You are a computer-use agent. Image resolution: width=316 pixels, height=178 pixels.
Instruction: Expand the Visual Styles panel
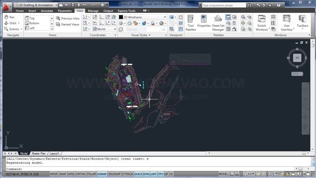pos(141,35)
